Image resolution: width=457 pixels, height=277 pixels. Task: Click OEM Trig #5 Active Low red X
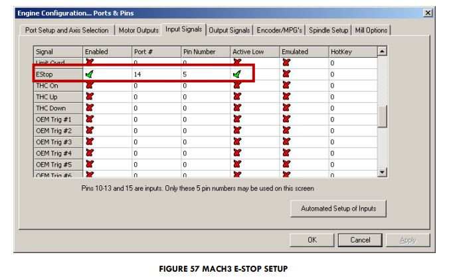point(236,164)
